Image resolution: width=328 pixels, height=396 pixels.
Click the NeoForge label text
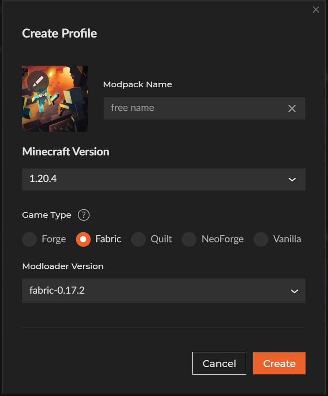pyautogui.click(x=223, y=239)
